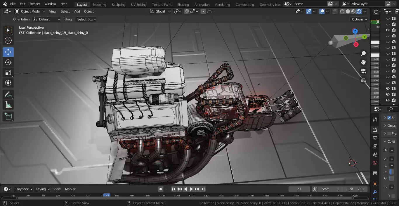Select the Transform tool

pos(8,83)
